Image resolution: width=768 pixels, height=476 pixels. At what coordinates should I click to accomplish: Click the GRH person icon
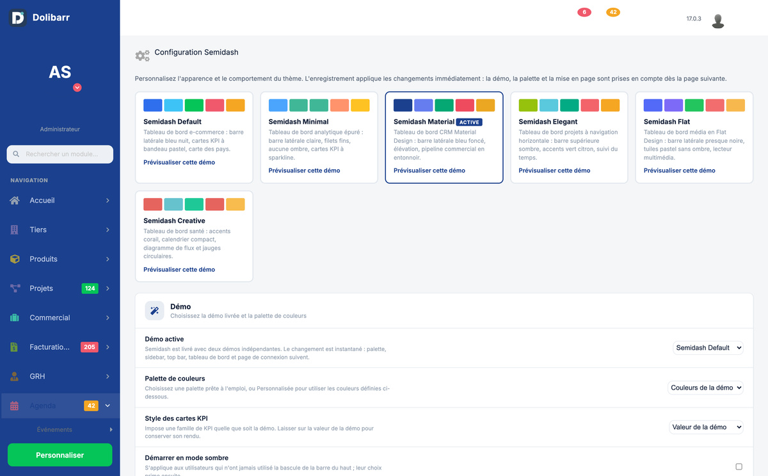tap(15, 377)
